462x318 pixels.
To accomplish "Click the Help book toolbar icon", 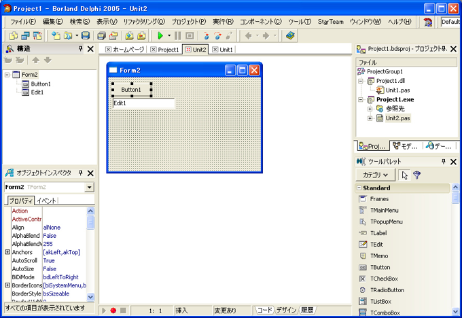I will pos(290,36).
